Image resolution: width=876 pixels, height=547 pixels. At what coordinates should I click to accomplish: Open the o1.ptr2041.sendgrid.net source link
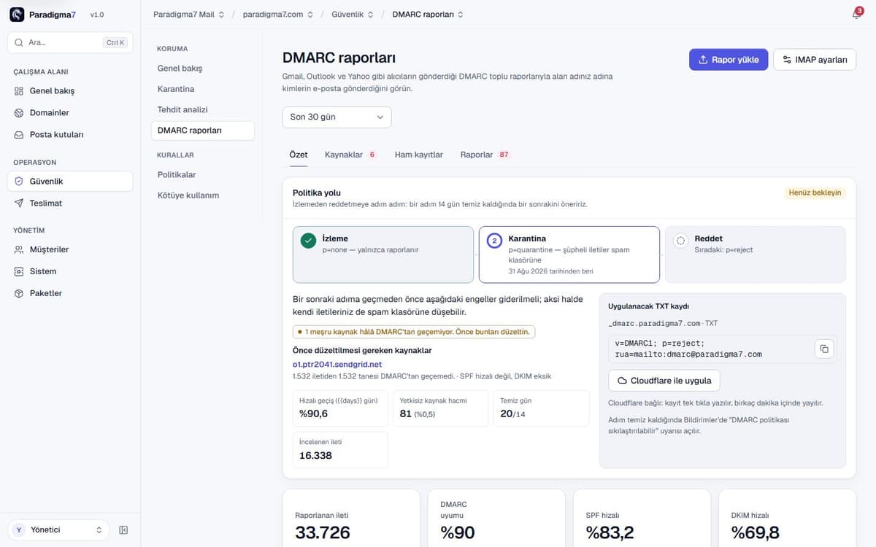337,364
